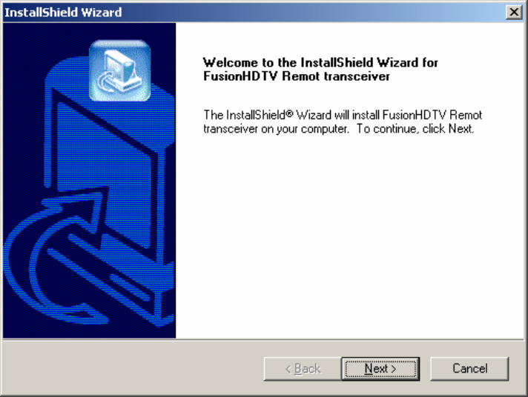Click the bold Welcome heading line
Screen dimensions: 528x397
tap(320, 62)
